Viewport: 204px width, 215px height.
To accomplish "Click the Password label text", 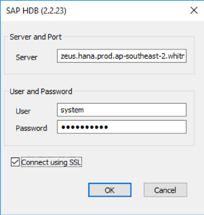I will 32,128.
